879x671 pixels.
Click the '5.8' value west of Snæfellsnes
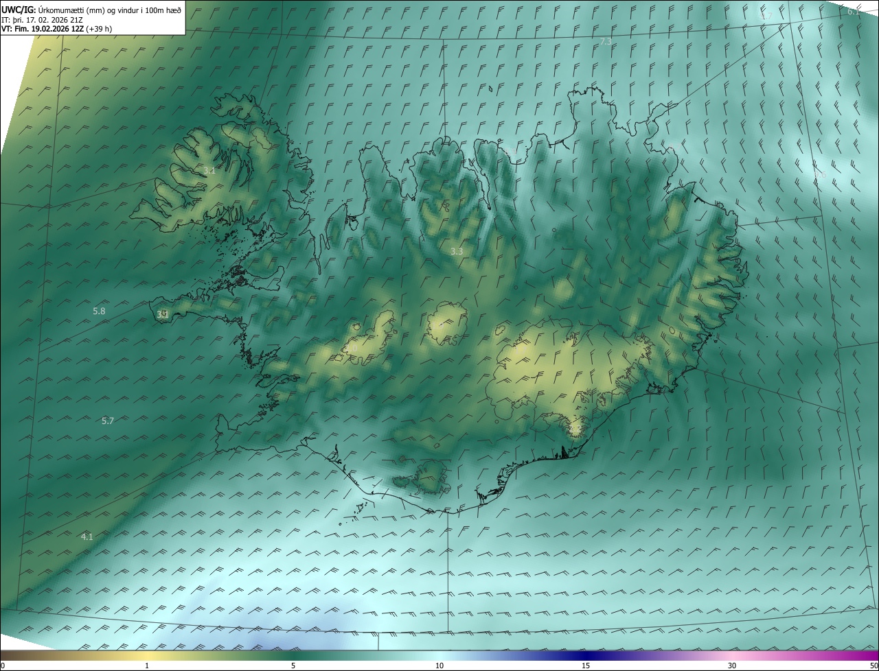[x=99, y=311]
